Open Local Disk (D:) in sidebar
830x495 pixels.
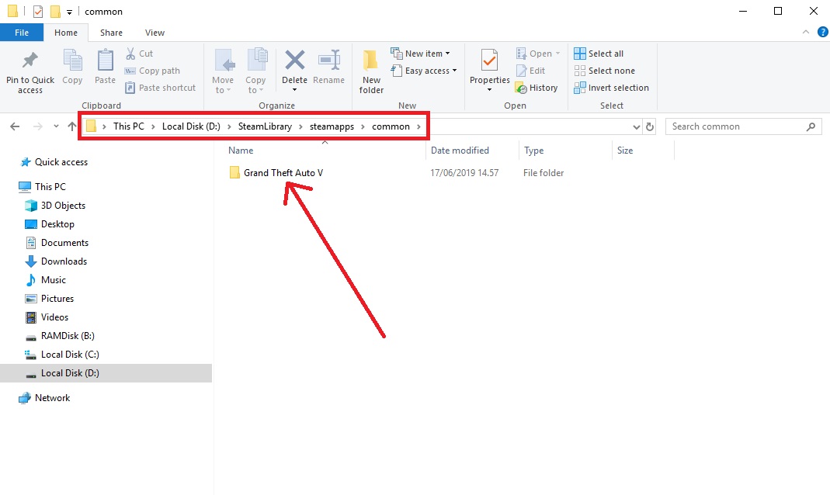point(106,373)
